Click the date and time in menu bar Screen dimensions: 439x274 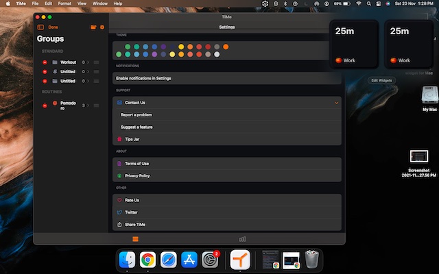414,3
